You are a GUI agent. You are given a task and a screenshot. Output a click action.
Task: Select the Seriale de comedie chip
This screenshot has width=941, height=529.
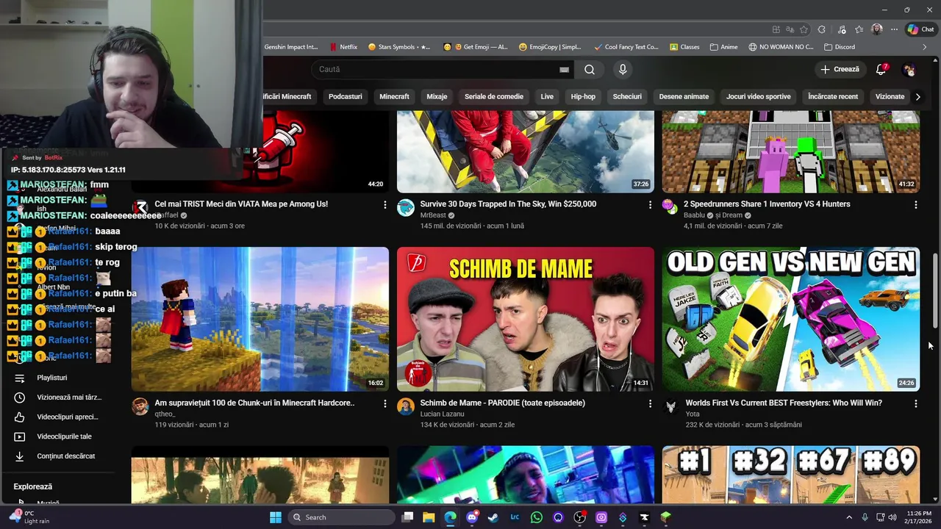494,96
